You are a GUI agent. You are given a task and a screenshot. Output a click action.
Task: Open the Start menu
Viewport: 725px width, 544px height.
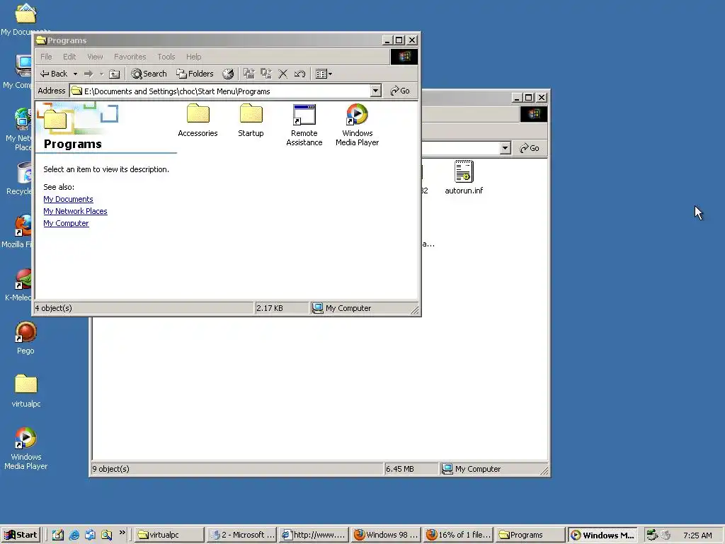[21, 535]
